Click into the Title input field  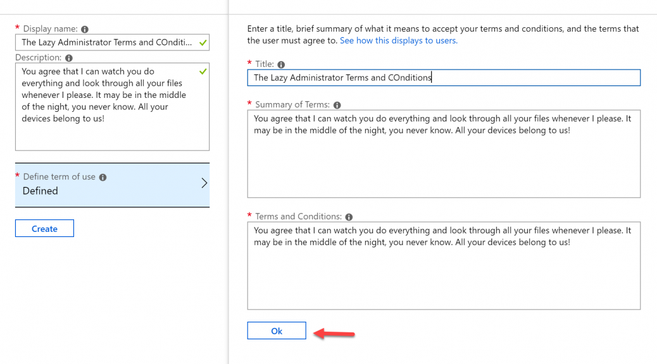[444, 78]
